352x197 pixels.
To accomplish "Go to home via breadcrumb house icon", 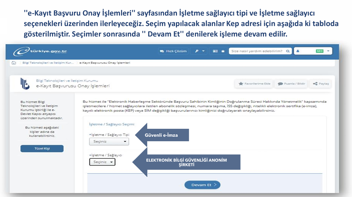I will coord(14,63).
